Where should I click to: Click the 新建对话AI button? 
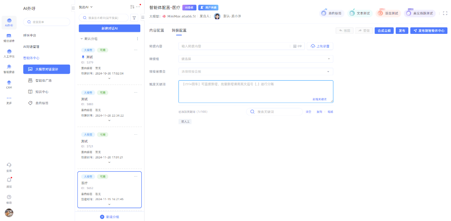click(x=109, y=28)
